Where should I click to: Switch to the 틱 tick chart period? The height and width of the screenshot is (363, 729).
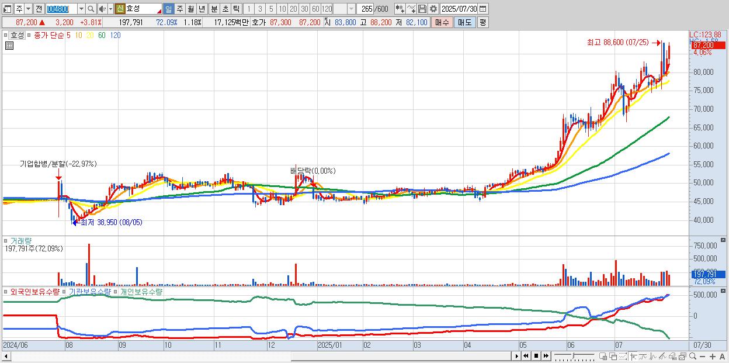click(236, 9)
